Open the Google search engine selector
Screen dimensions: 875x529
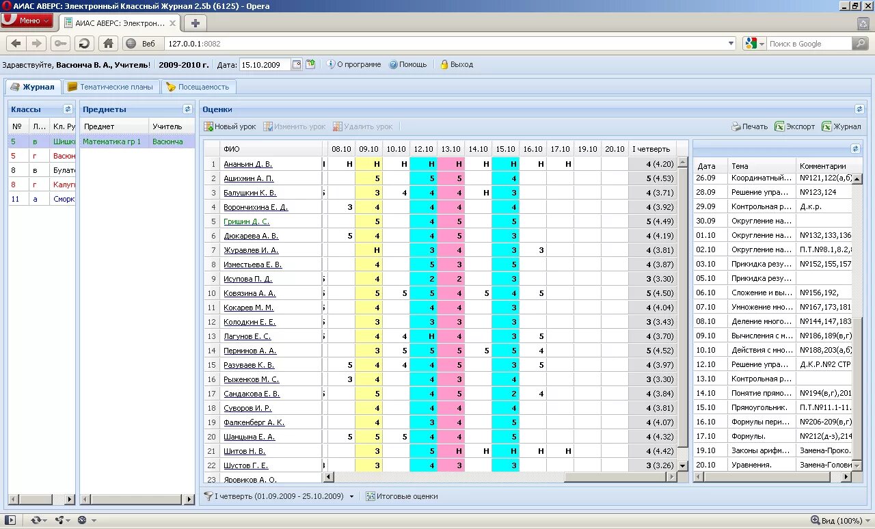pyautogui.click(x=755, y=44)
